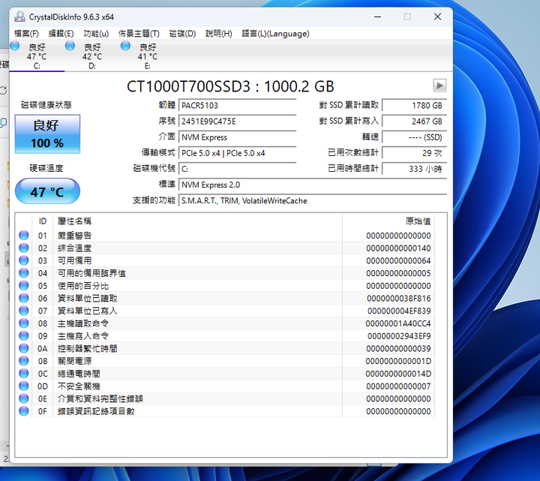The height and width of the screenshot is (481, 540).
Task: Click status icon of attribute 07 資料單位已寫入
Action: 24,311
